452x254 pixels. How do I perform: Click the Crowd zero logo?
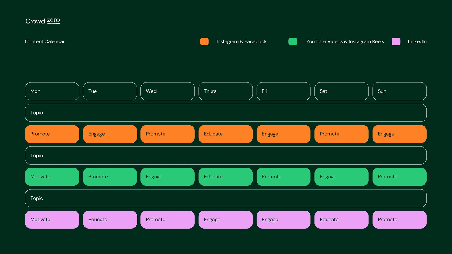point(43,21)
